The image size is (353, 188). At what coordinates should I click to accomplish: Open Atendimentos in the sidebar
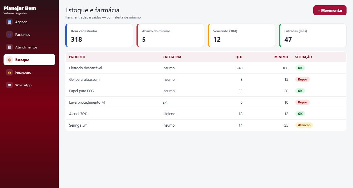[29, 47]
